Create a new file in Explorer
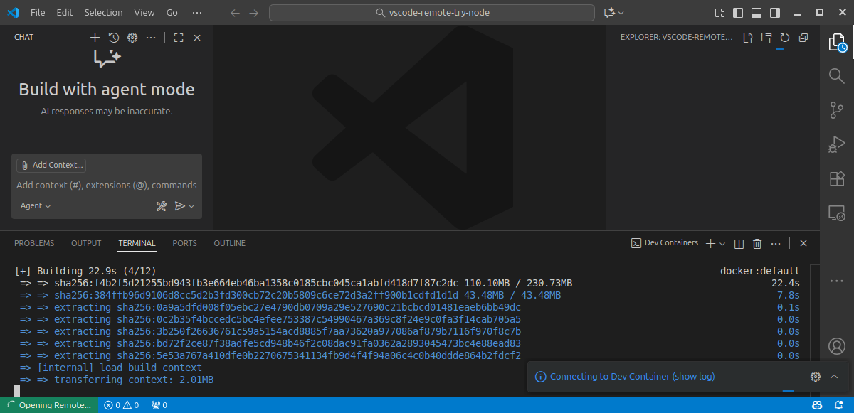854x413 pixels. click(748, 38)
